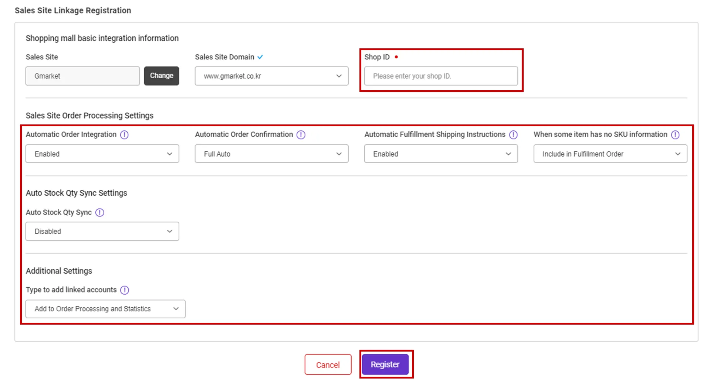Show info for Automatic Fulfillment Shipping Instructions

pyautogui.click(x=513, y=135)
